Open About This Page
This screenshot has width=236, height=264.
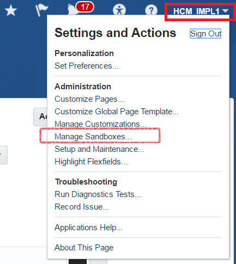click(x=84, y=248)
